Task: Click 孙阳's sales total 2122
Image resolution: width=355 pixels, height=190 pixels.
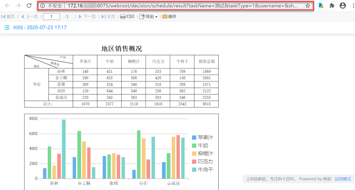Action: pos(207,91)
